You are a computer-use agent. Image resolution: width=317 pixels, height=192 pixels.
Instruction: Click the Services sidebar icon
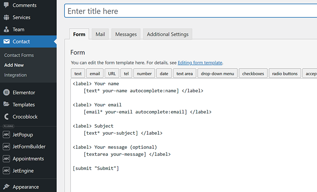(6, 17)
